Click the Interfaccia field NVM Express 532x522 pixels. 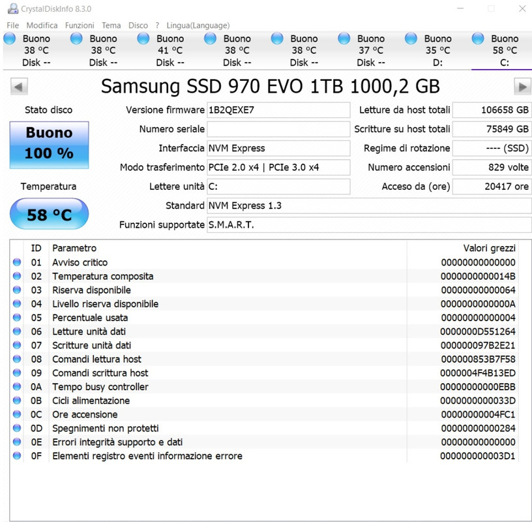pyautogui.click(x=278, y=148)
